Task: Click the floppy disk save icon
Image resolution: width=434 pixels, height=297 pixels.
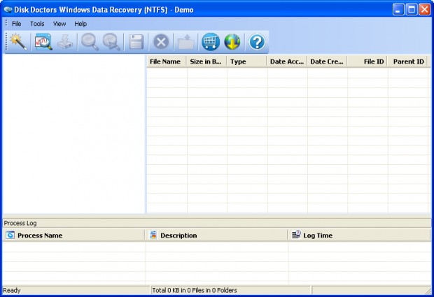Action: [x=136, y=42]
